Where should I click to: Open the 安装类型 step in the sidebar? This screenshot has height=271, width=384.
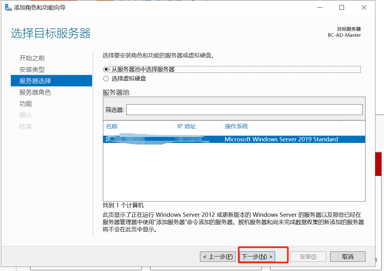click(x=32, y=69)
